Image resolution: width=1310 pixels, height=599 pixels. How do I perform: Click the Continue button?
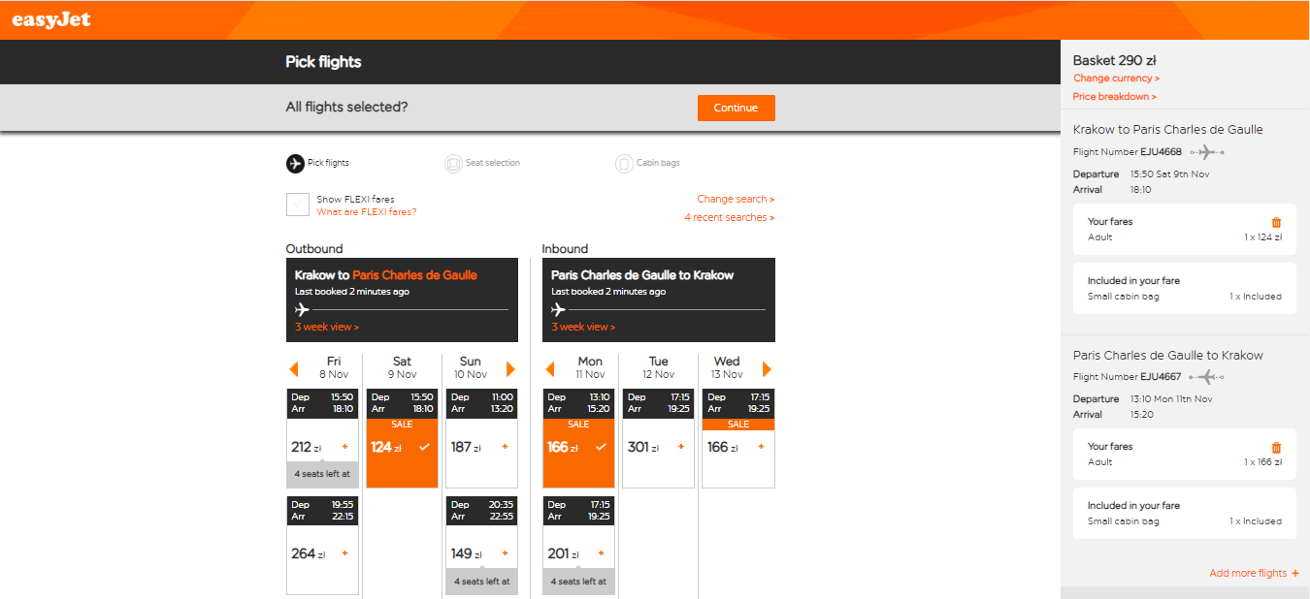tap(737, 108)
